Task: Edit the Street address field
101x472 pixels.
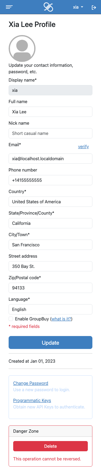Action: coord(50,266)
